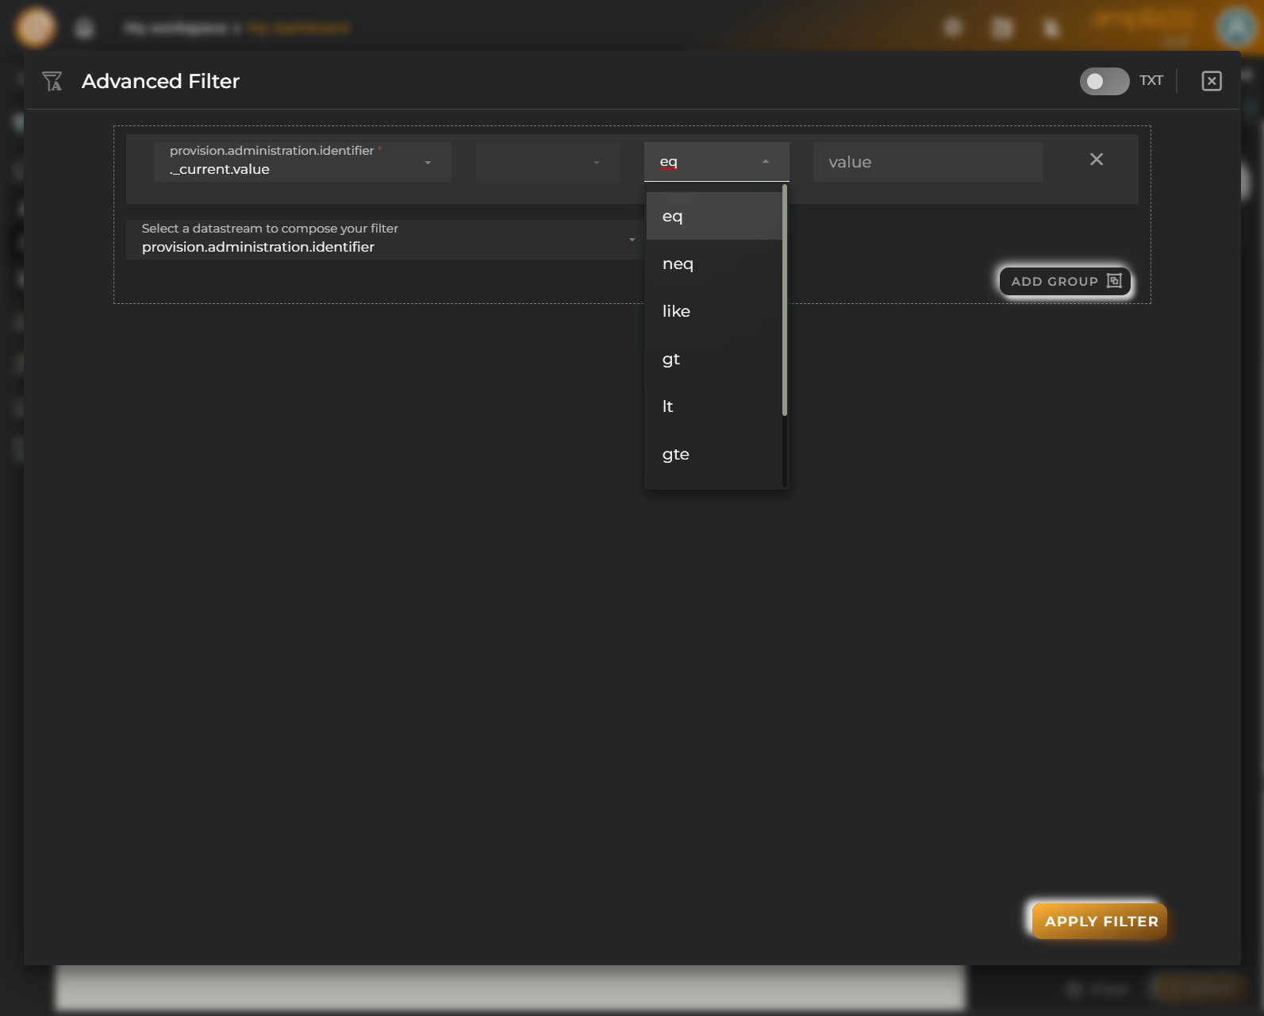Toggle the TXT mode switch

(1104, 81)
